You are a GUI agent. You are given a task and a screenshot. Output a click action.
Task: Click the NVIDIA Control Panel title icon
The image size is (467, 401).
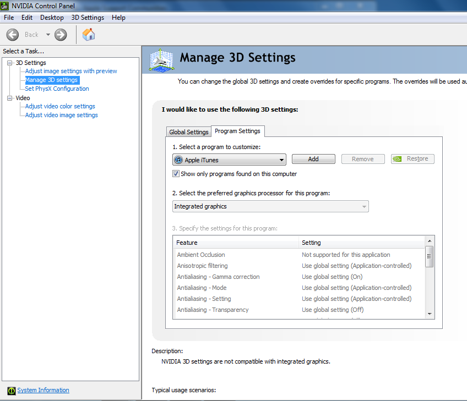tap(4, 6)
